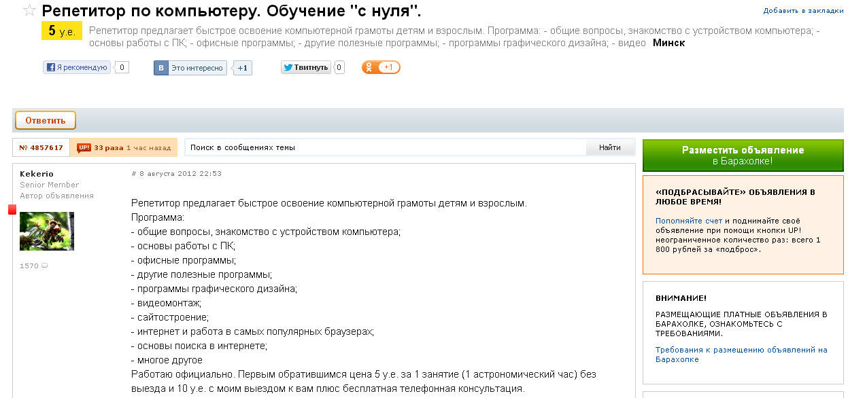Click the orange UP! icon
This screenshot has width=848, height=398.
[x=84, y=147]
